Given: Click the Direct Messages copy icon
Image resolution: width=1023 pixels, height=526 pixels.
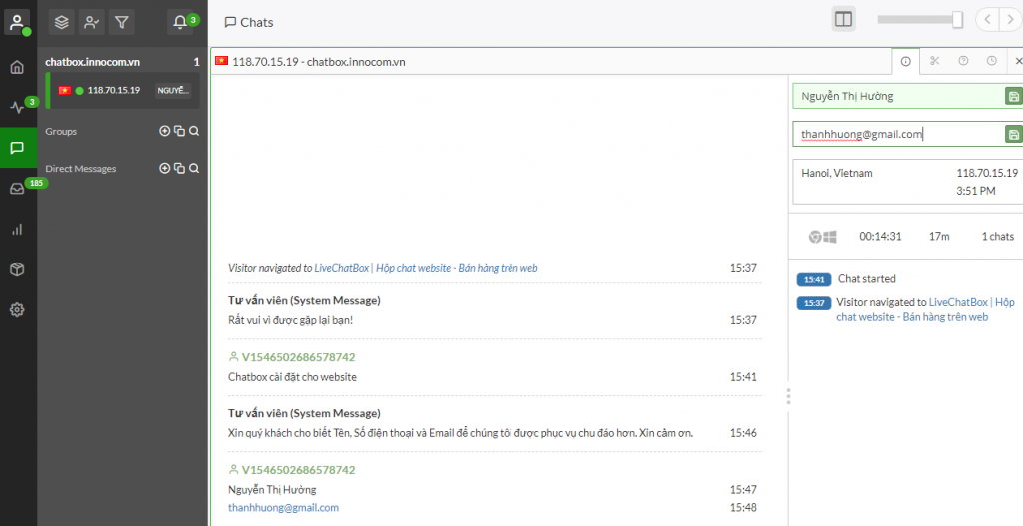Looking at the screenshot, I should 180,168.
